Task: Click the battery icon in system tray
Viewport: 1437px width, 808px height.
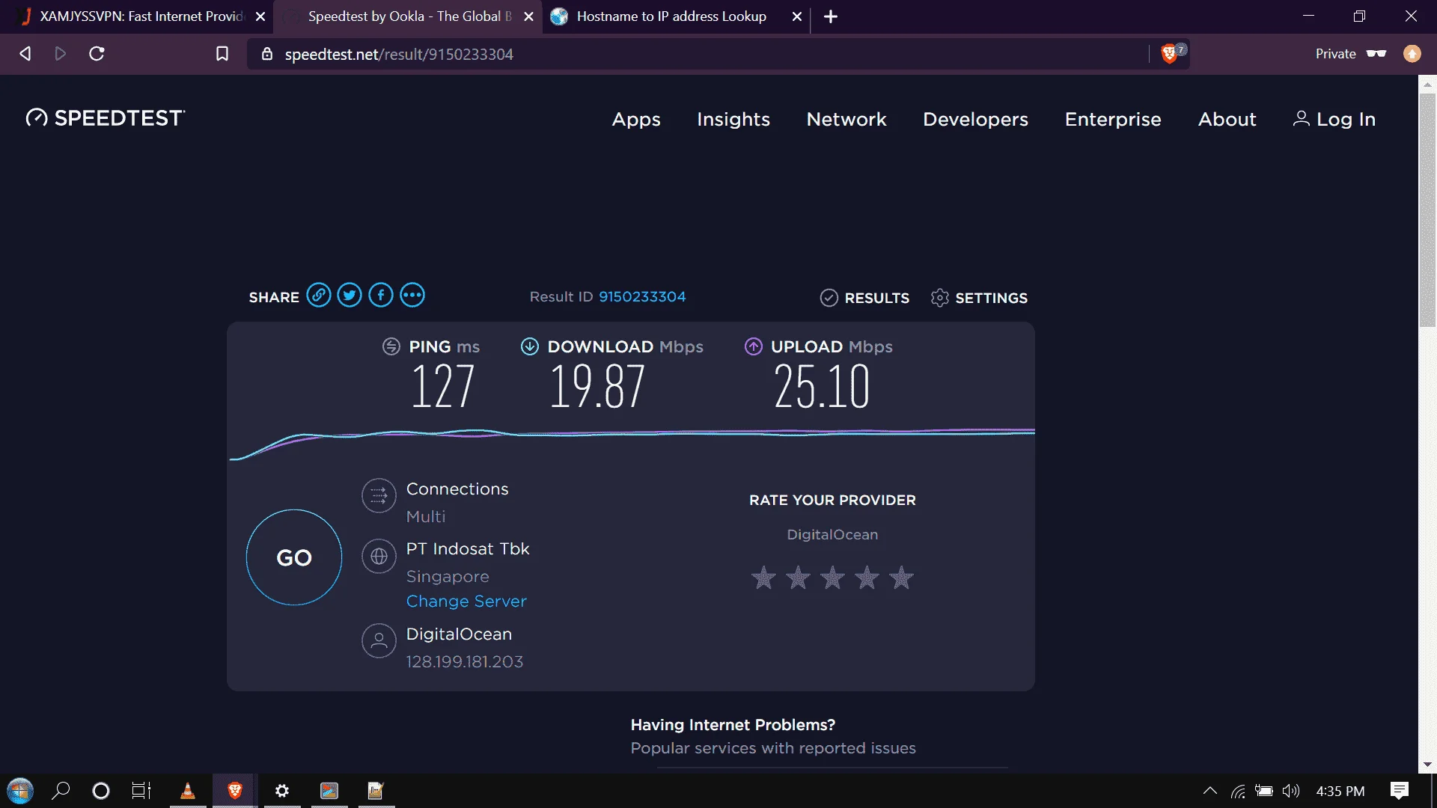Action: (1264, 791)
